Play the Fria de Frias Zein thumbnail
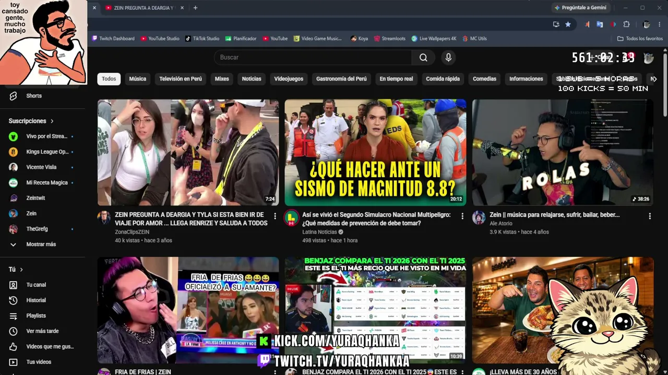Image resolution: width=668 pixels, height=375 pixels. pyautogui.click(x=188, y=310)
